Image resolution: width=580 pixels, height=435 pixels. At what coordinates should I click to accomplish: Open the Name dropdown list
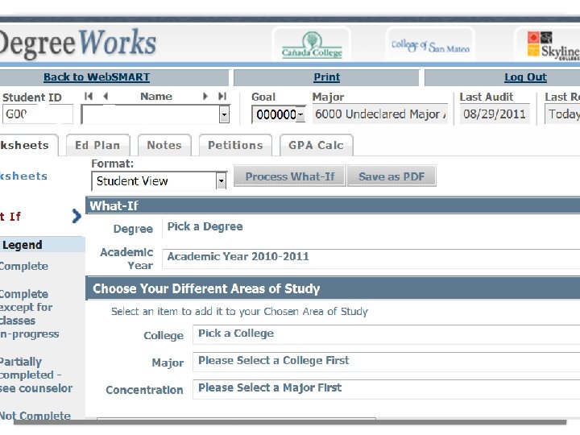pos(224,114)
